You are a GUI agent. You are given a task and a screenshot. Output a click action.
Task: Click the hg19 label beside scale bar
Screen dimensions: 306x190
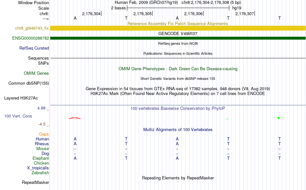pyautogui.click(x=237, y=8)
